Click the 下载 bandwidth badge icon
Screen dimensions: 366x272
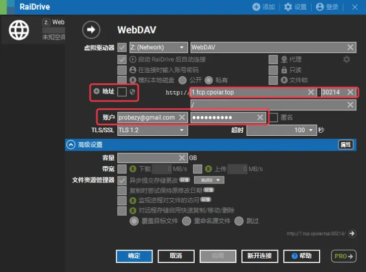(x=133, y=169)
